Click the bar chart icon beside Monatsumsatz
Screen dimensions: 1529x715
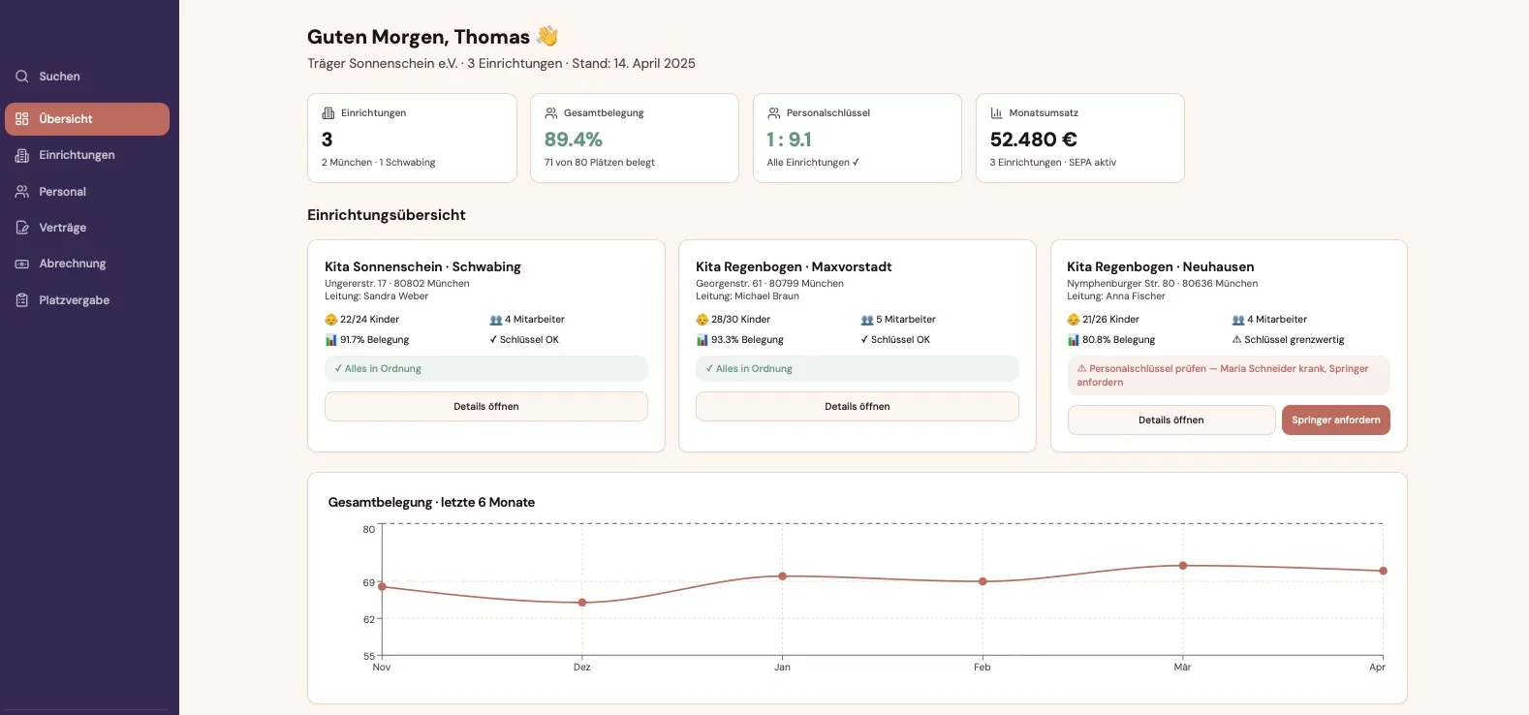(996, 113)
